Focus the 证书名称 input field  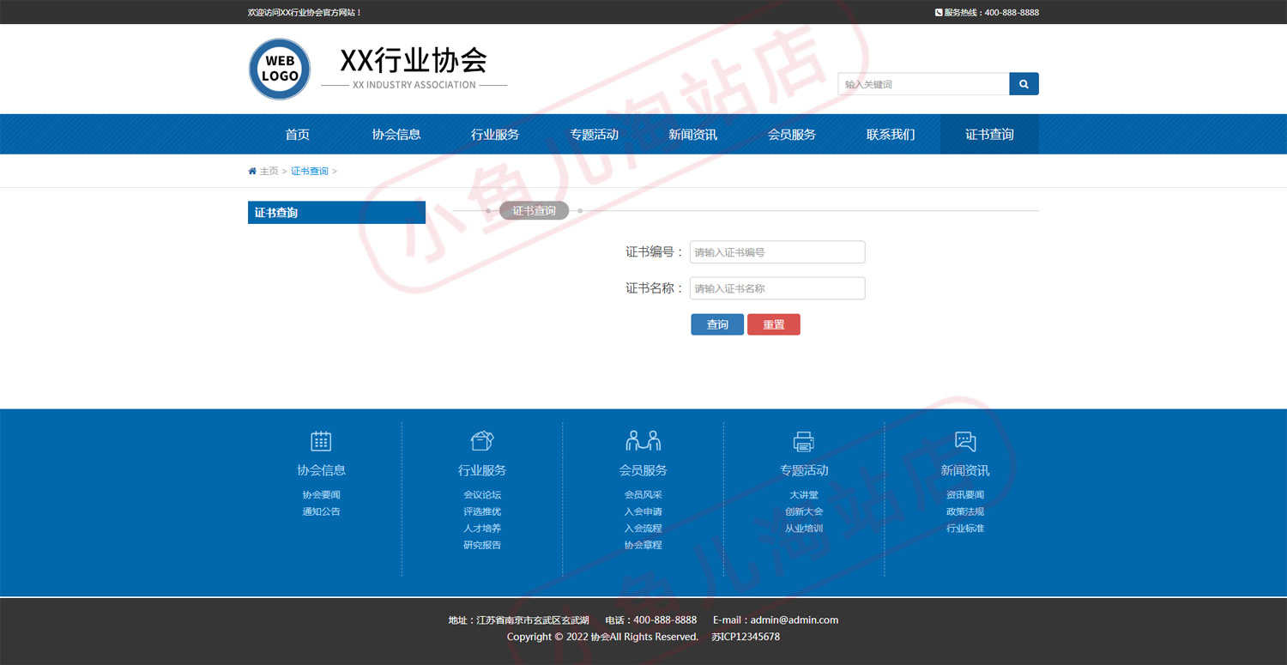[777, 288]
